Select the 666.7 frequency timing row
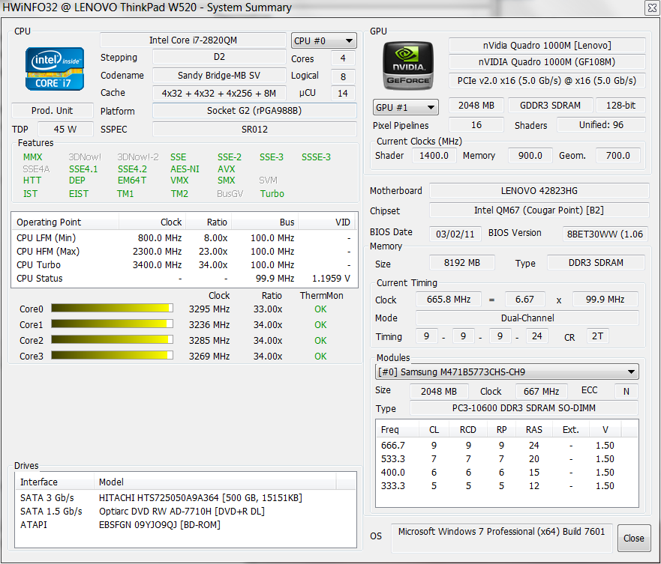Viewport: 661px width, 564px height. pyautogui.click(x=506, y=446)
